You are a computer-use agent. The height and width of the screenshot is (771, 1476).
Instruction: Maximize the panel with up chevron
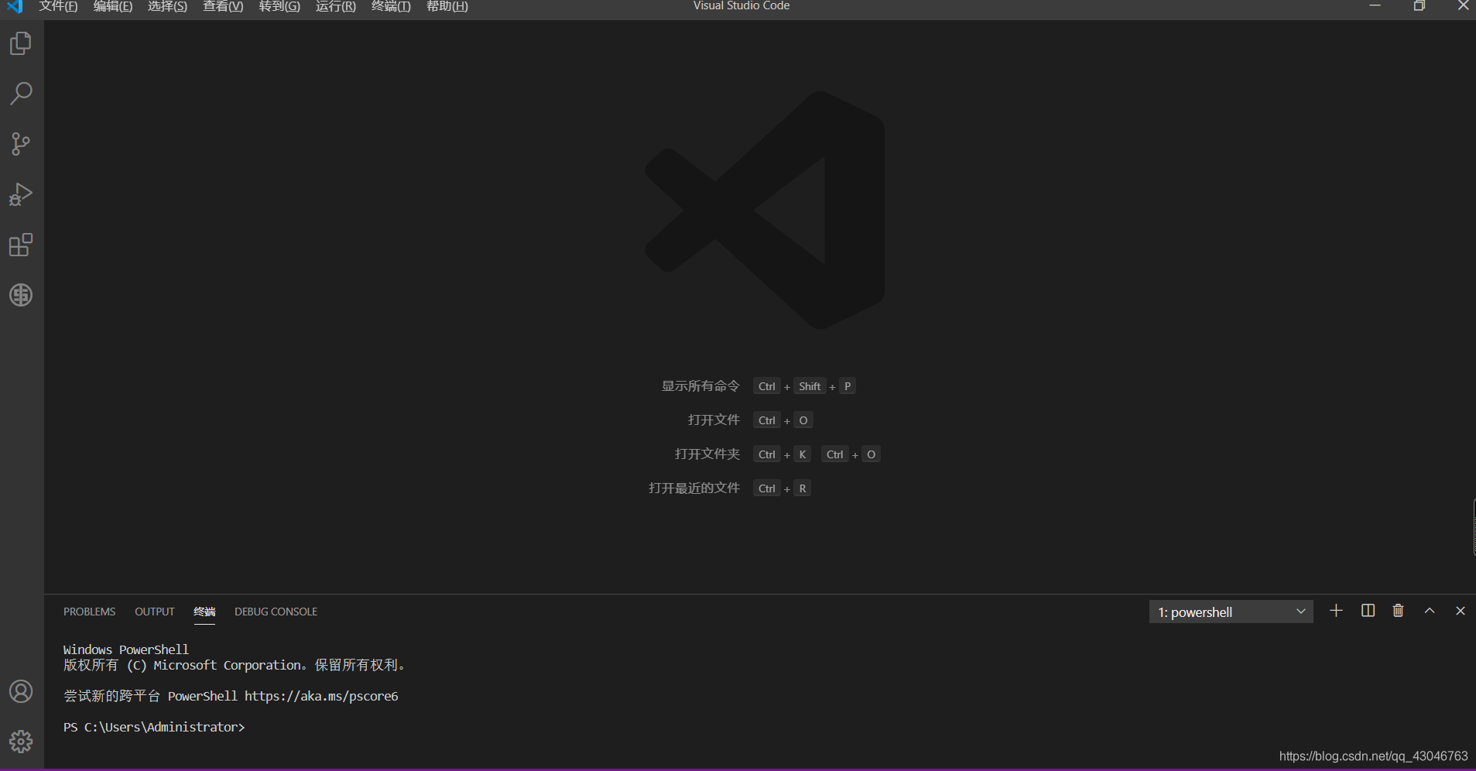point(1430,611)
